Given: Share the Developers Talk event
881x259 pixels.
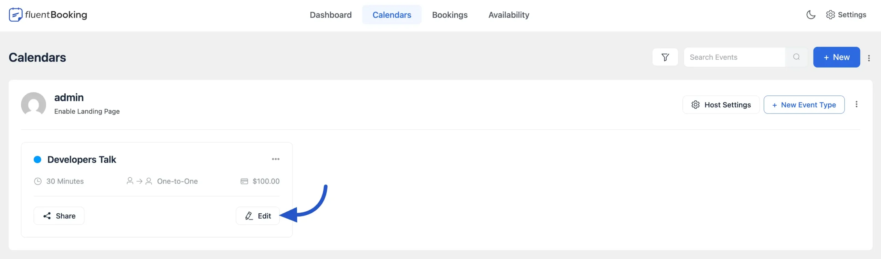Looking at the screenshot, I should 59,216.
